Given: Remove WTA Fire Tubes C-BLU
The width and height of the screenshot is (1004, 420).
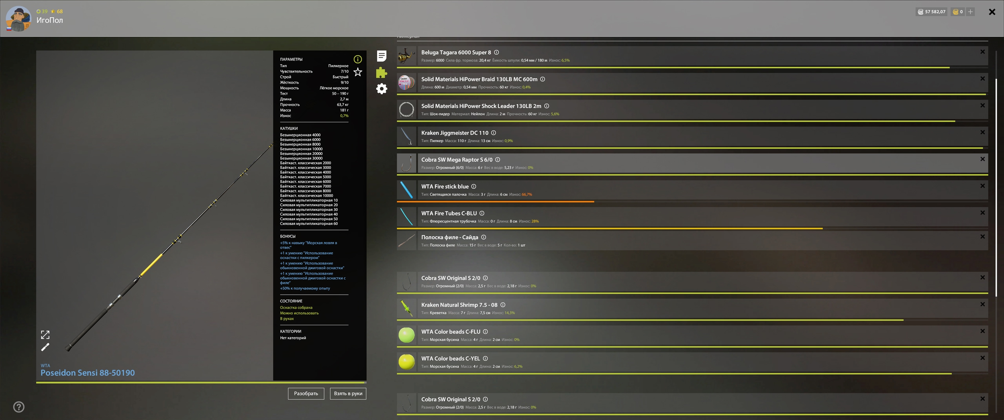Looking at the screenshot, I should (x=982, y=213).
